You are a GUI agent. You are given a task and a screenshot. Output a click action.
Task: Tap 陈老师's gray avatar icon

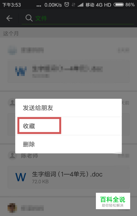12,156
